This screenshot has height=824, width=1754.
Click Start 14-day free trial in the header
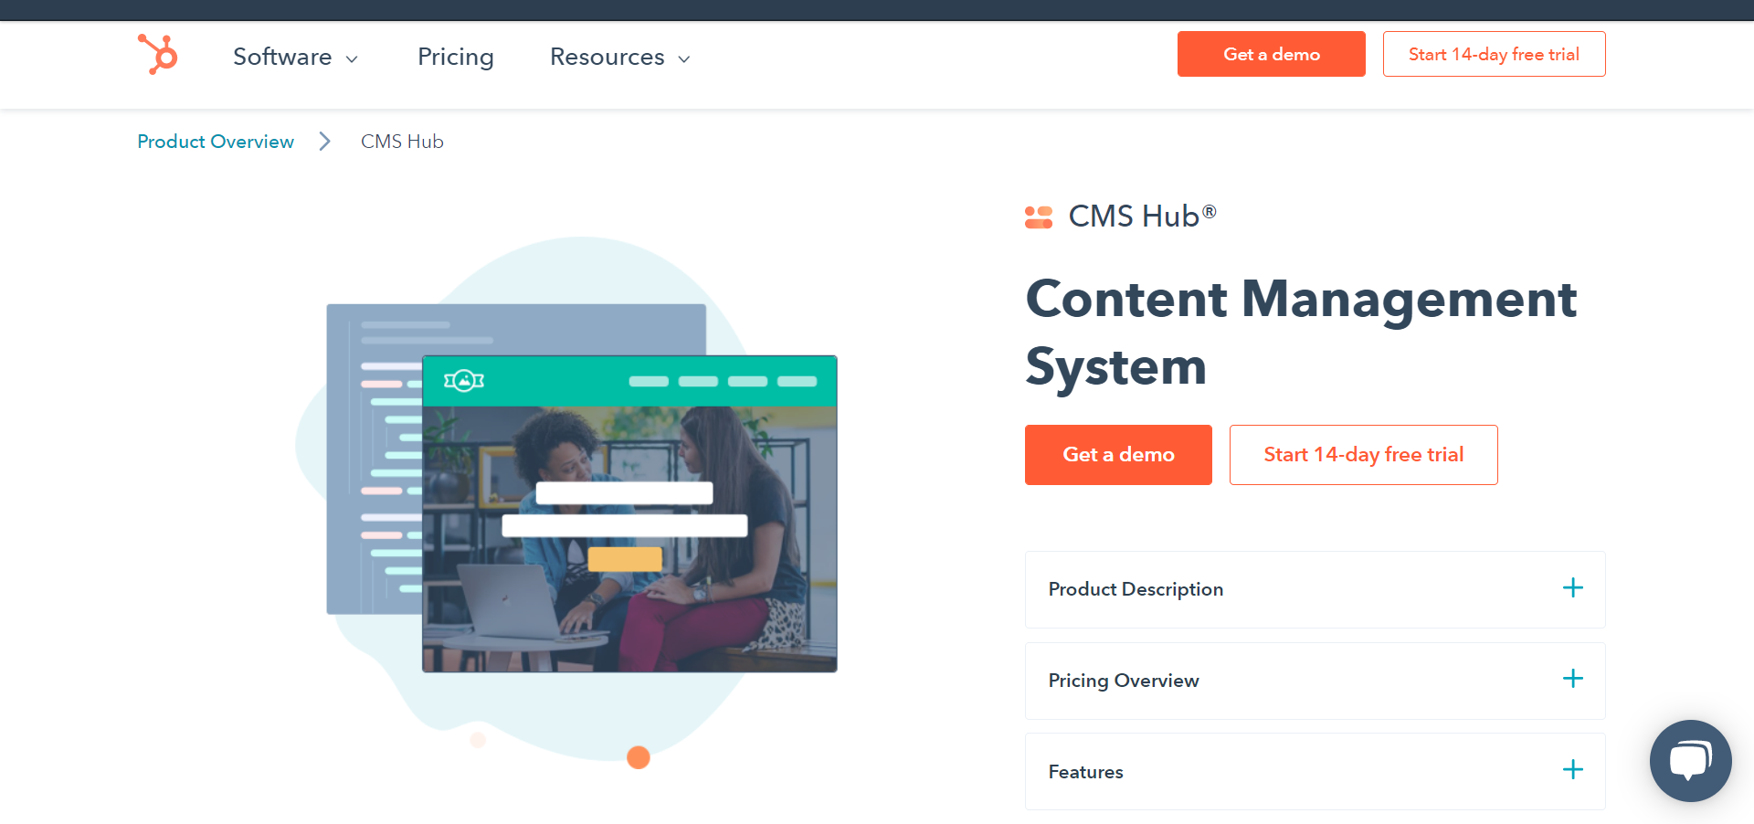1494,54
